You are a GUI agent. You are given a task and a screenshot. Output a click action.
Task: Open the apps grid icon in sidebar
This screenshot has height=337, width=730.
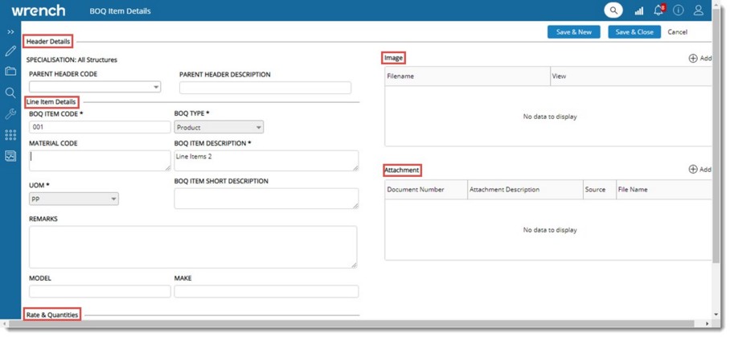pyautogui.click(x=10, y=135)
